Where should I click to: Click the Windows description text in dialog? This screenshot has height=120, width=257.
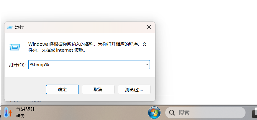point(87,47)
